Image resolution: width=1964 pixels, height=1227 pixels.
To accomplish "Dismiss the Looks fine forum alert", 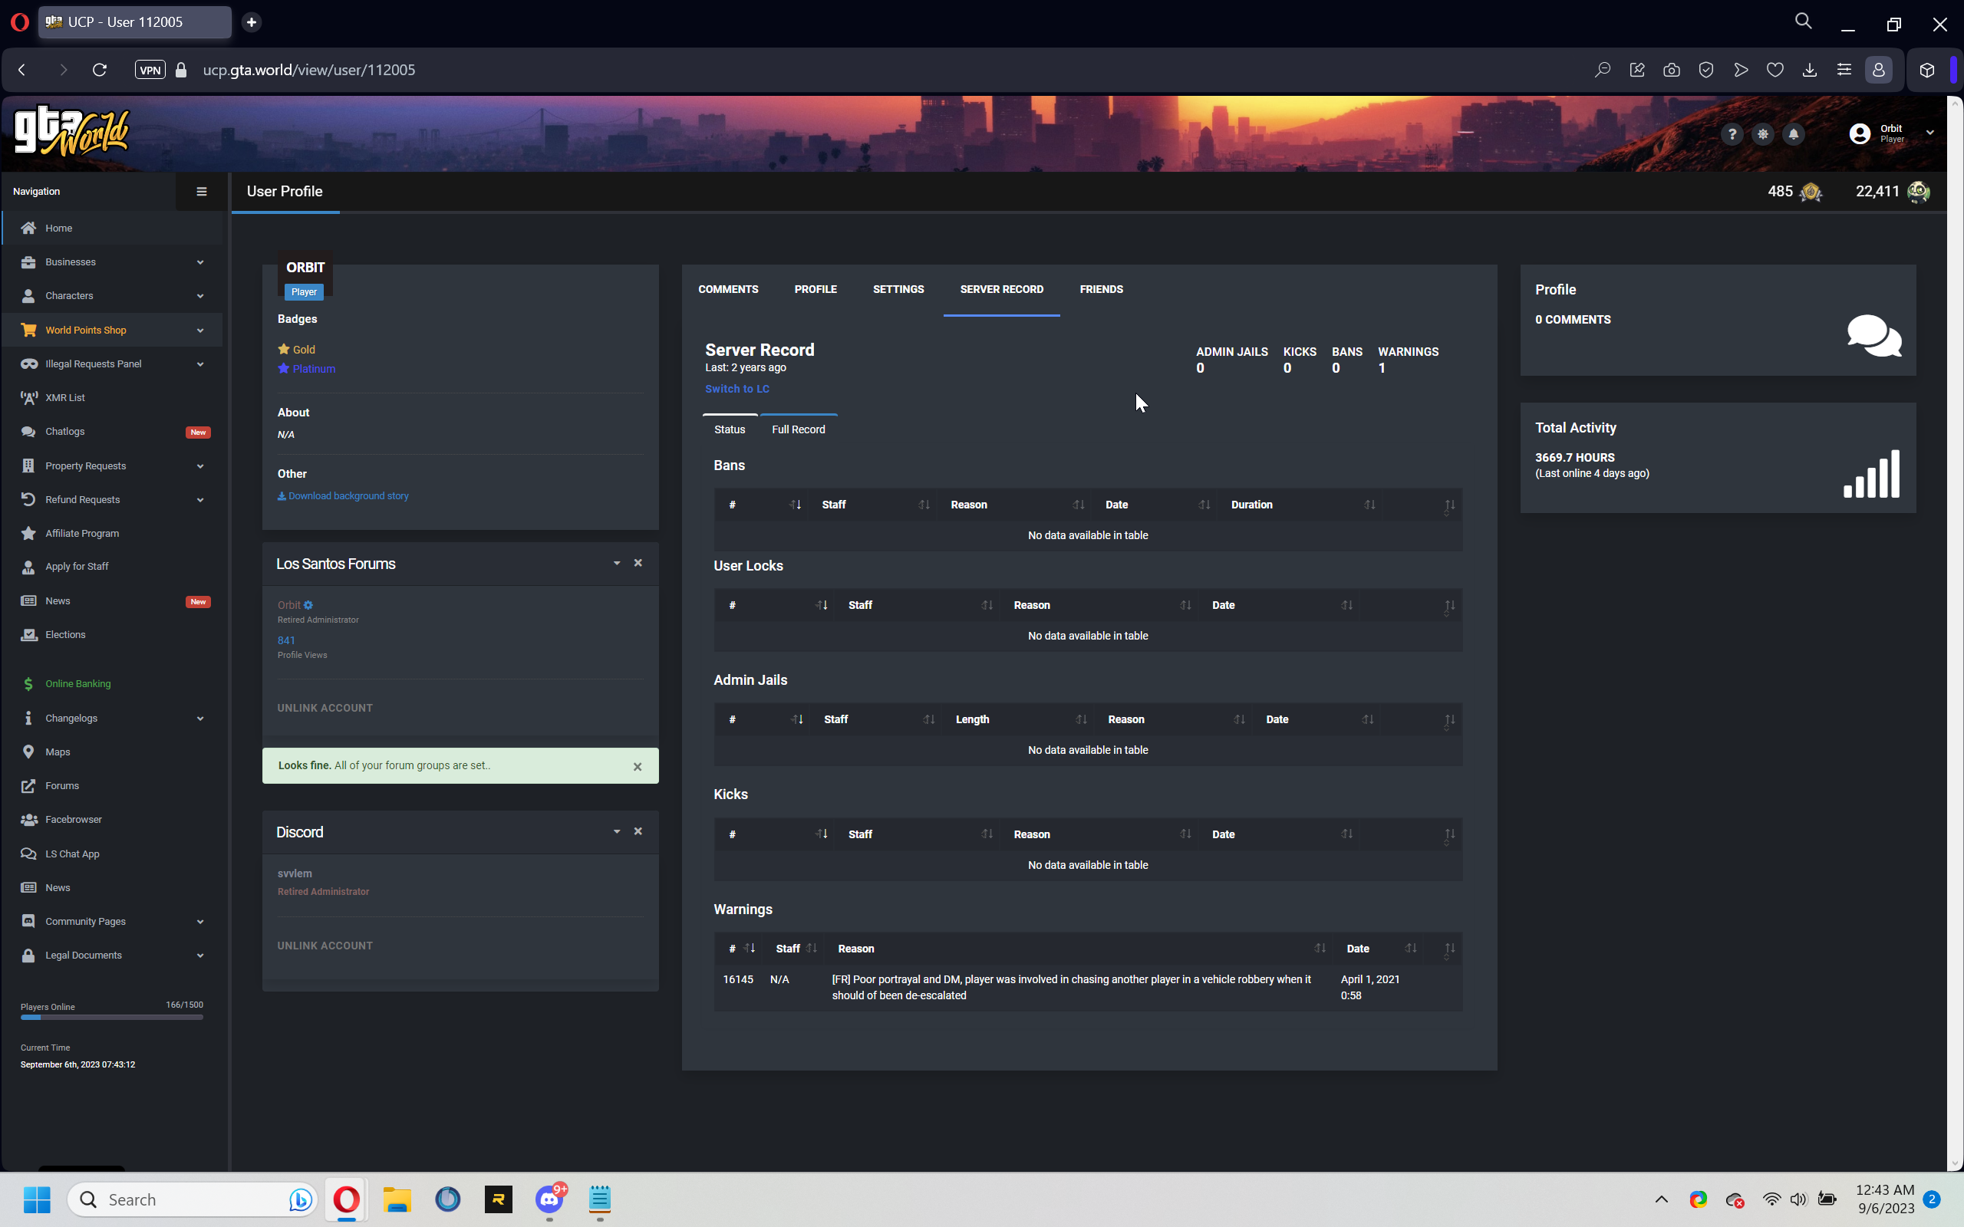I will pyautogui.click(x=637, y=766).
